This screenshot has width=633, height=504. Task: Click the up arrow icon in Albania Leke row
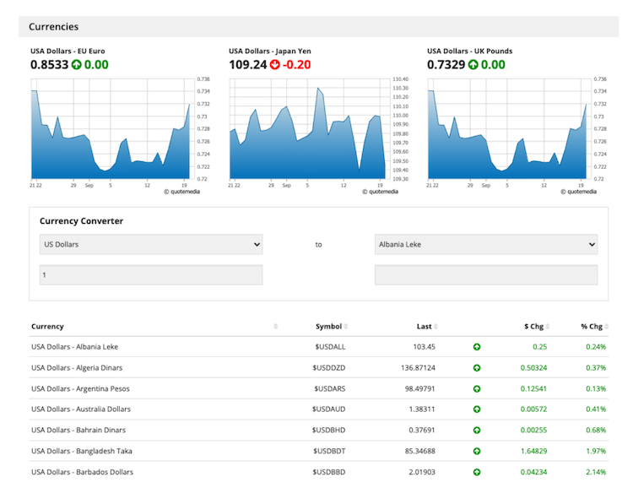(x=477, y=346)
